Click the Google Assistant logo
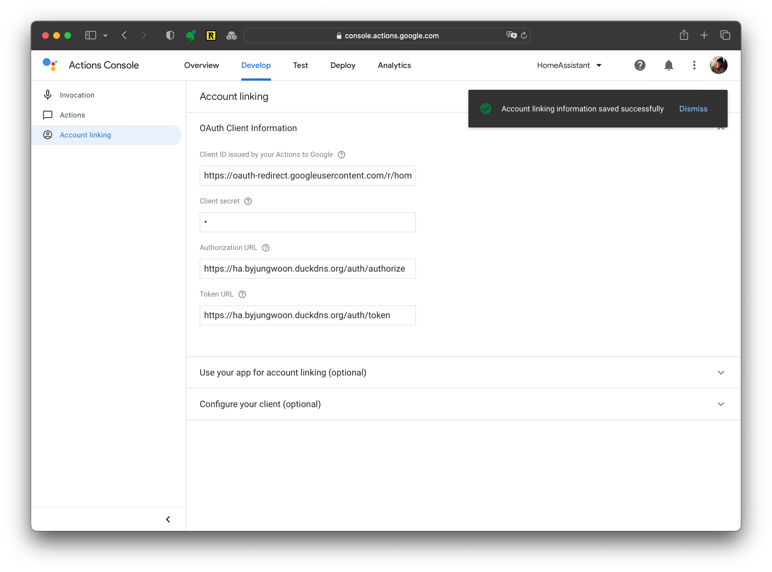This screenshot has height=572, width=772. pos(50,65)
